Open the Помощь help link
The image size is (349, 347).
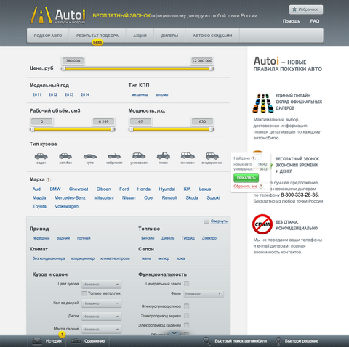[291, 21]
